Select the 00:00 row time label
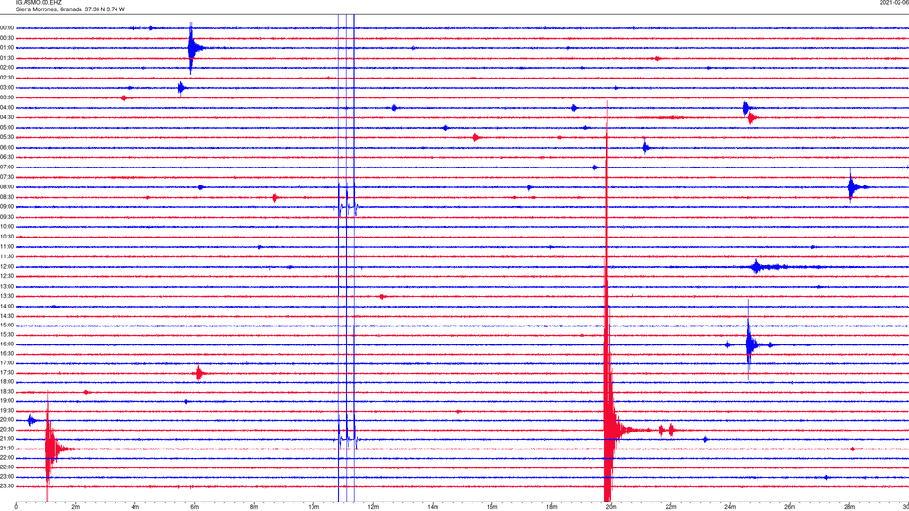 pyautogui.click(x=8, y=27)
